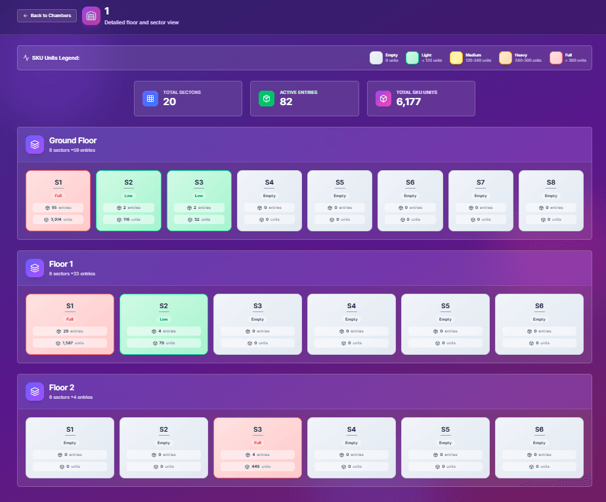Go back to Chambers list

tap(47, 16)
